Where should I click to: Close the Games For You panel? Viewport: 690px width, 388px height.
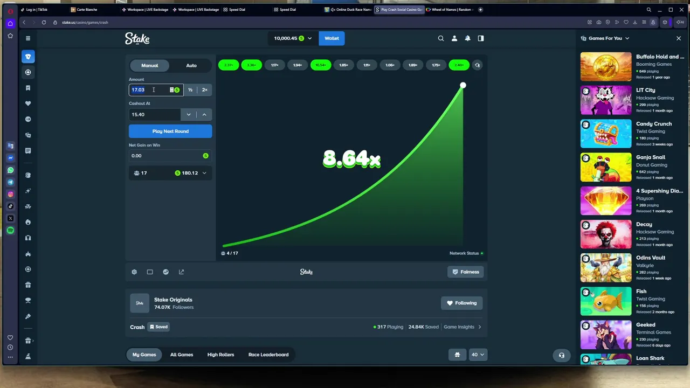[x=679, y=38]
